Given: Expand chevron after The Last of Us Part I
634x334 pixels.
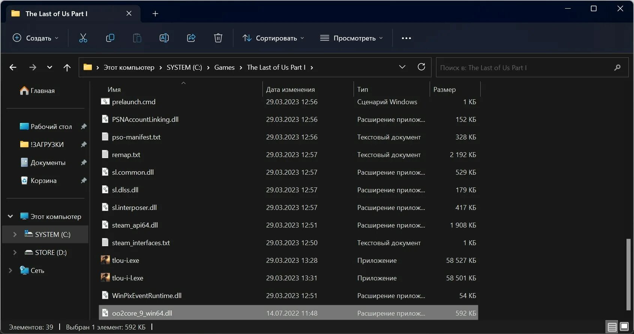Looking at the screenshot, I should coord(312,67).
